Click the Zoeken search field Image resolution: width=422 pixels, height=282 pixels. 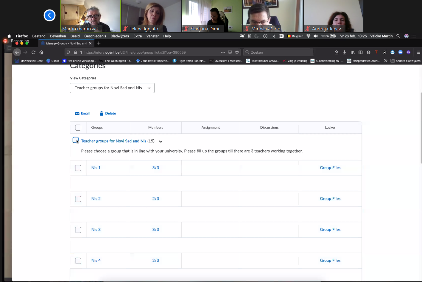coord(278,52)
